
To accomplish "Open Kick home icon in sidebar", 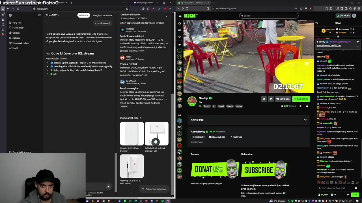I will pos(180,23).
